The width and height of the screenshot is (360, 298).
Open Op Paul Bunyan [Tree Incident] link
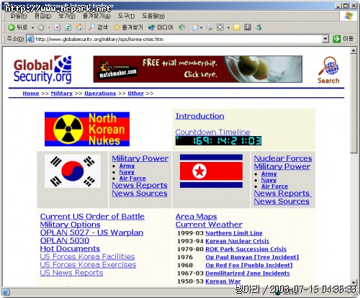(252, 257)
